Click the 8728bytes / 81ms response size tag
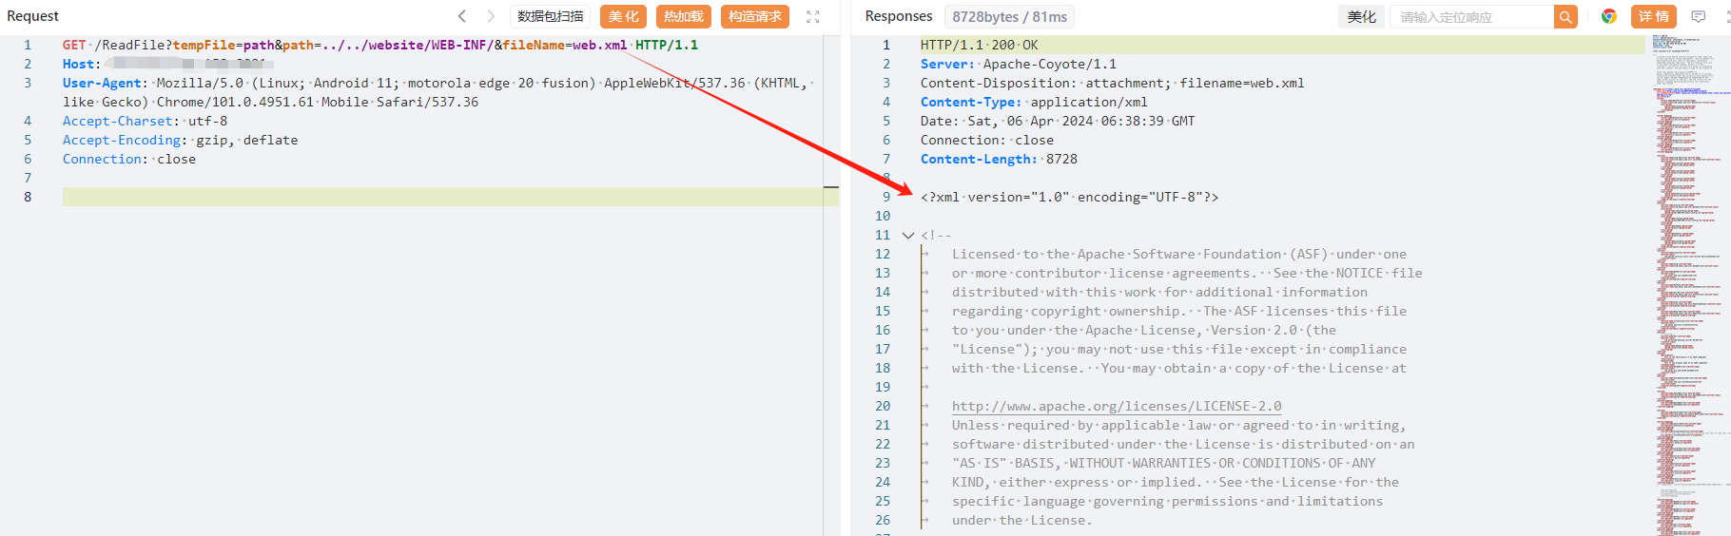Image resolution: width=1731 pixels, height=536 pixels. (x=1010, y=16)
